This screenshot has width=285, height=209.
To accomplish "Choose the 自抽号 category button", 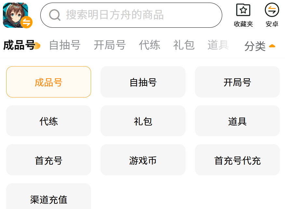I will click(x=143, y=82).
